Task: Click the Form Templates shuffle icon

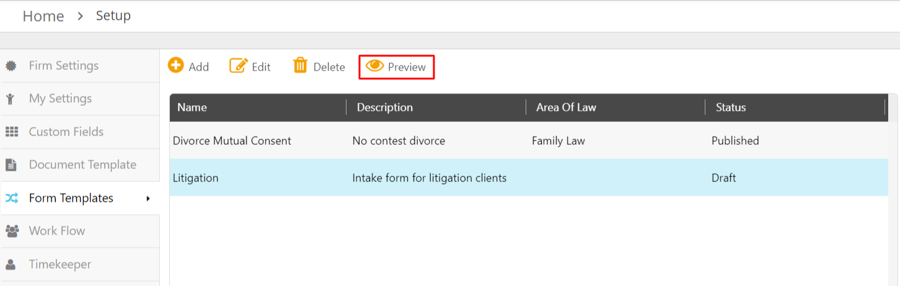Action: [x=11, y=198]
